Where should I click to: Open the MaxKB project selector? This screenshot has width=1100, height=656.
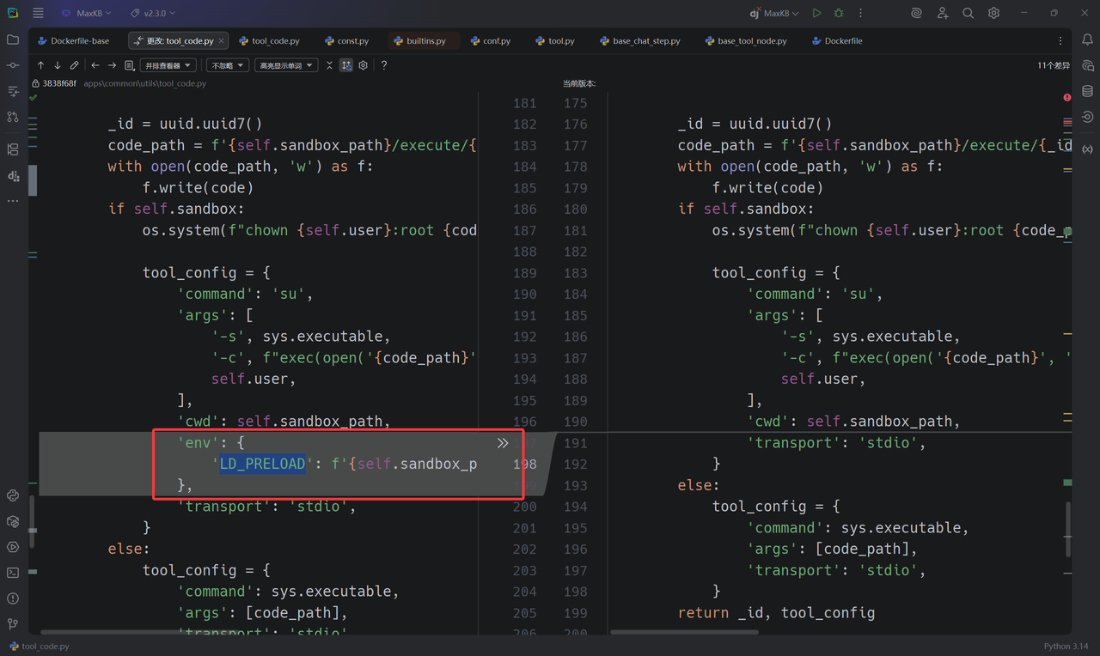click(x=87, y=13)
